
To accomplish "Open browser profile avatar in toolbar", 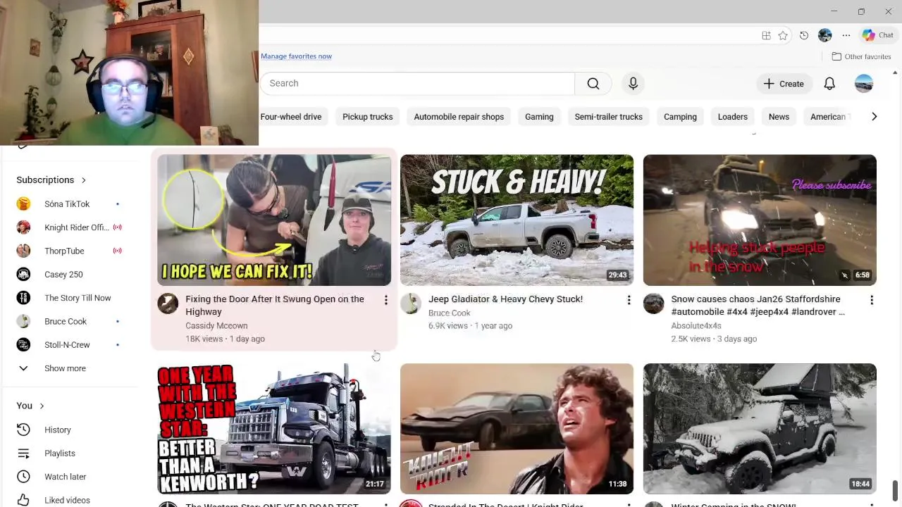I will [825, 35].
